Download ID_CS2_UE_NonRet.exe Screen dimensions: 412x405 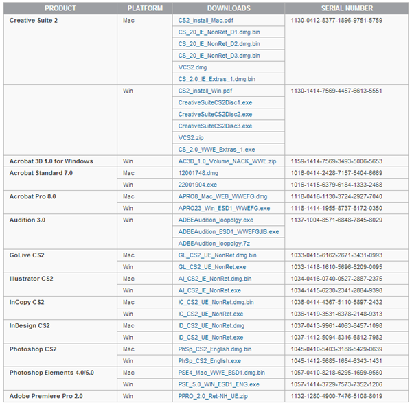211,338
